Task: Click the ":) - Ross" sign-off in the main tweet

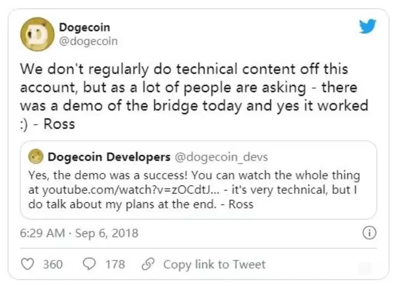Action: pyautogui.click(x=48, y=124)
